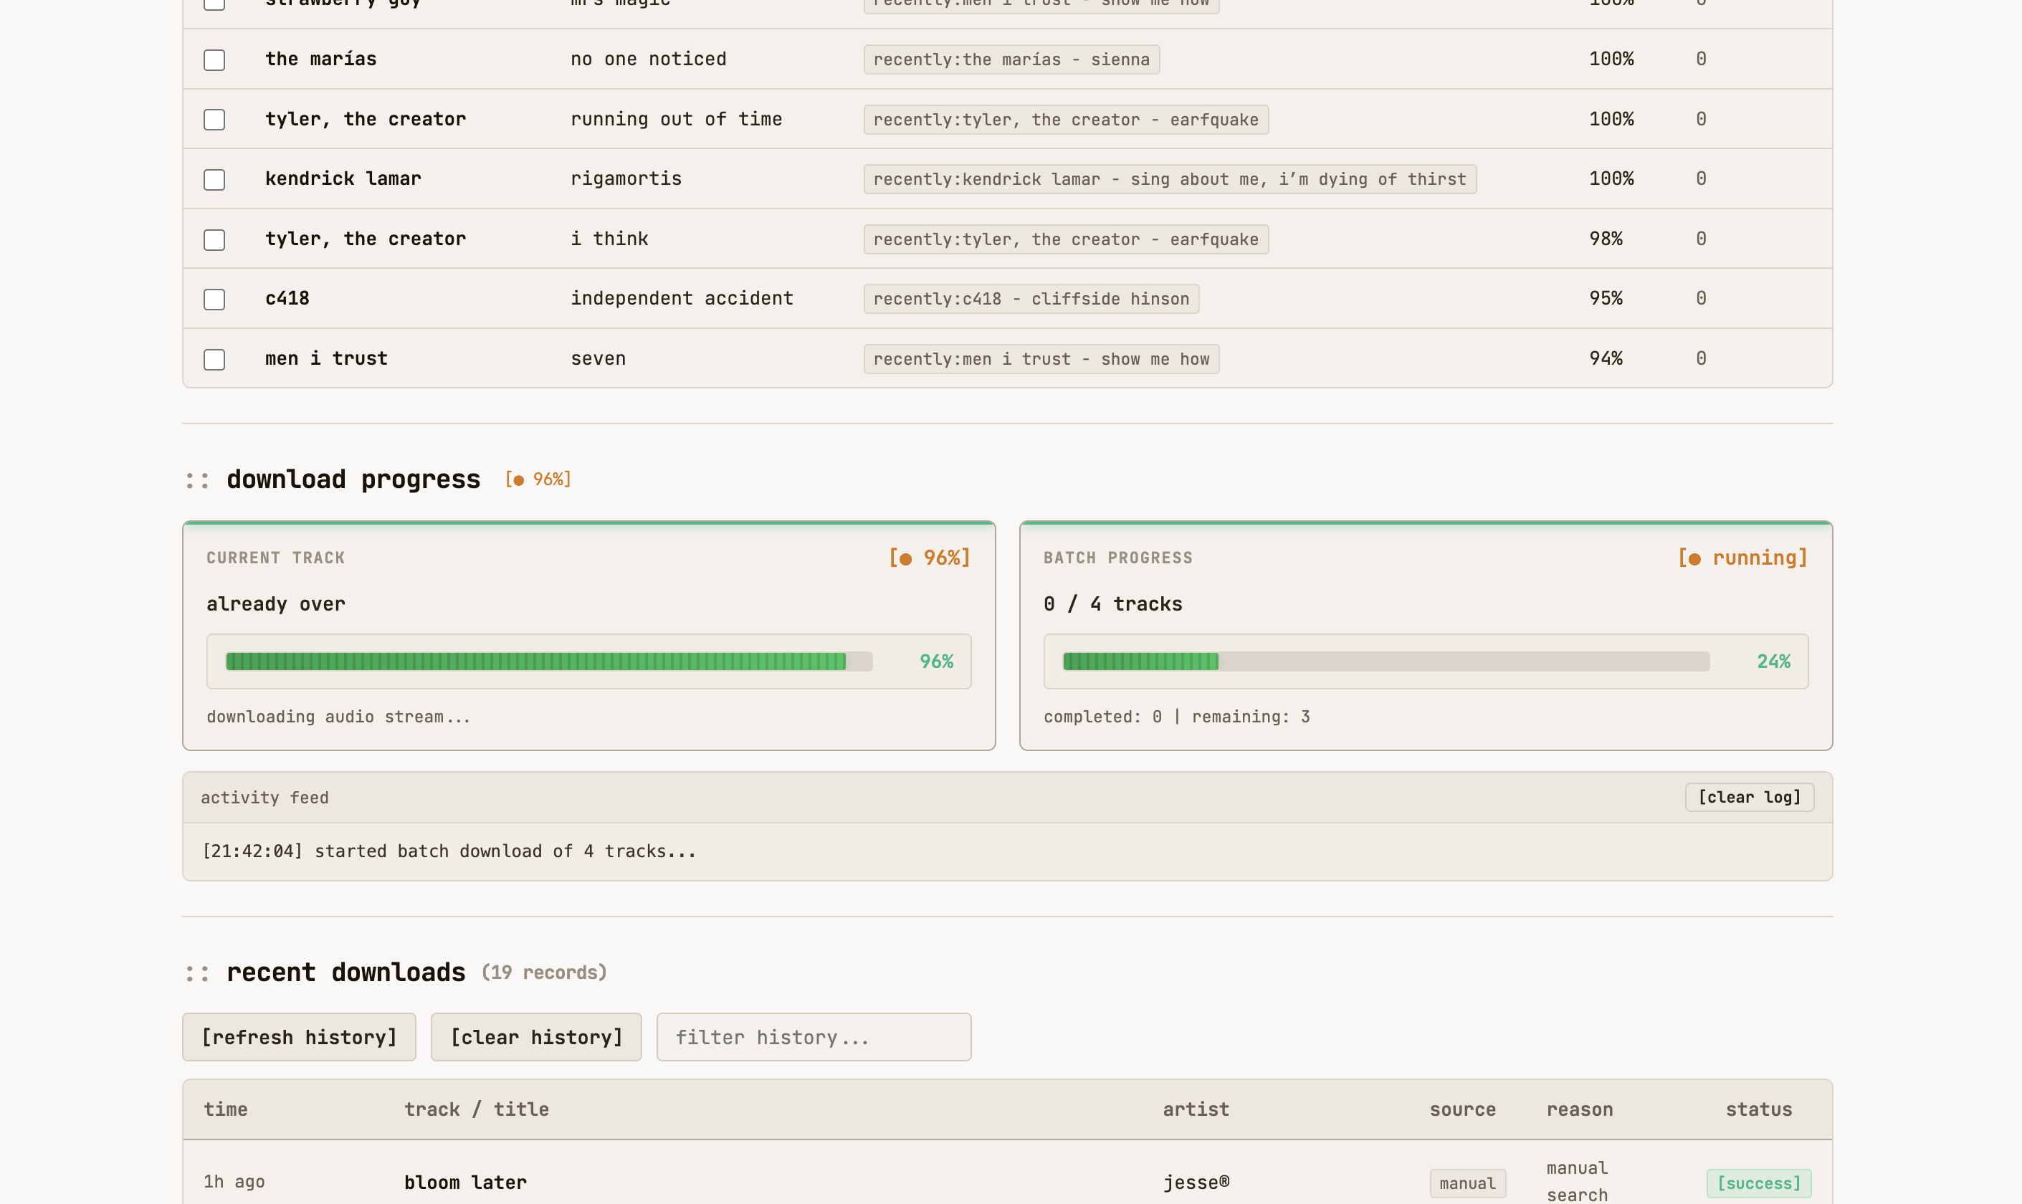The image size is (2022, 1204).
Task: Click the track title 'seven'
Action: pos(598,358)
